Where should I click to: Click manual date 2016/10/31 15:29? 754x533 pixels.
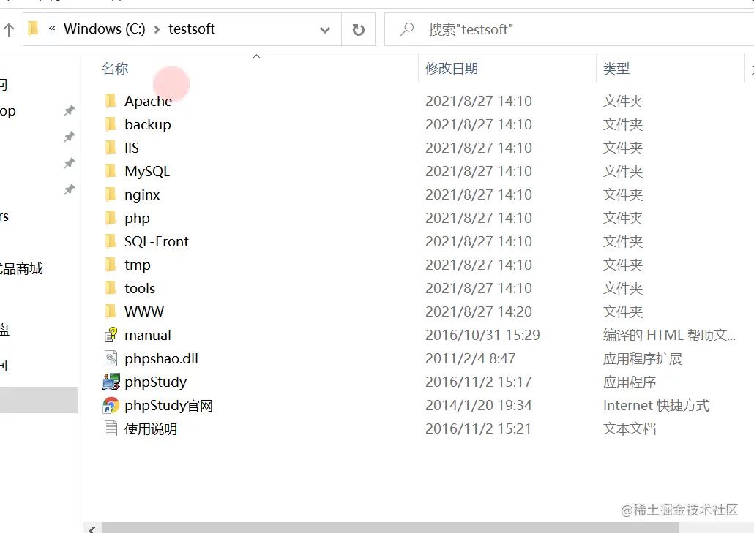coord(482,335)
